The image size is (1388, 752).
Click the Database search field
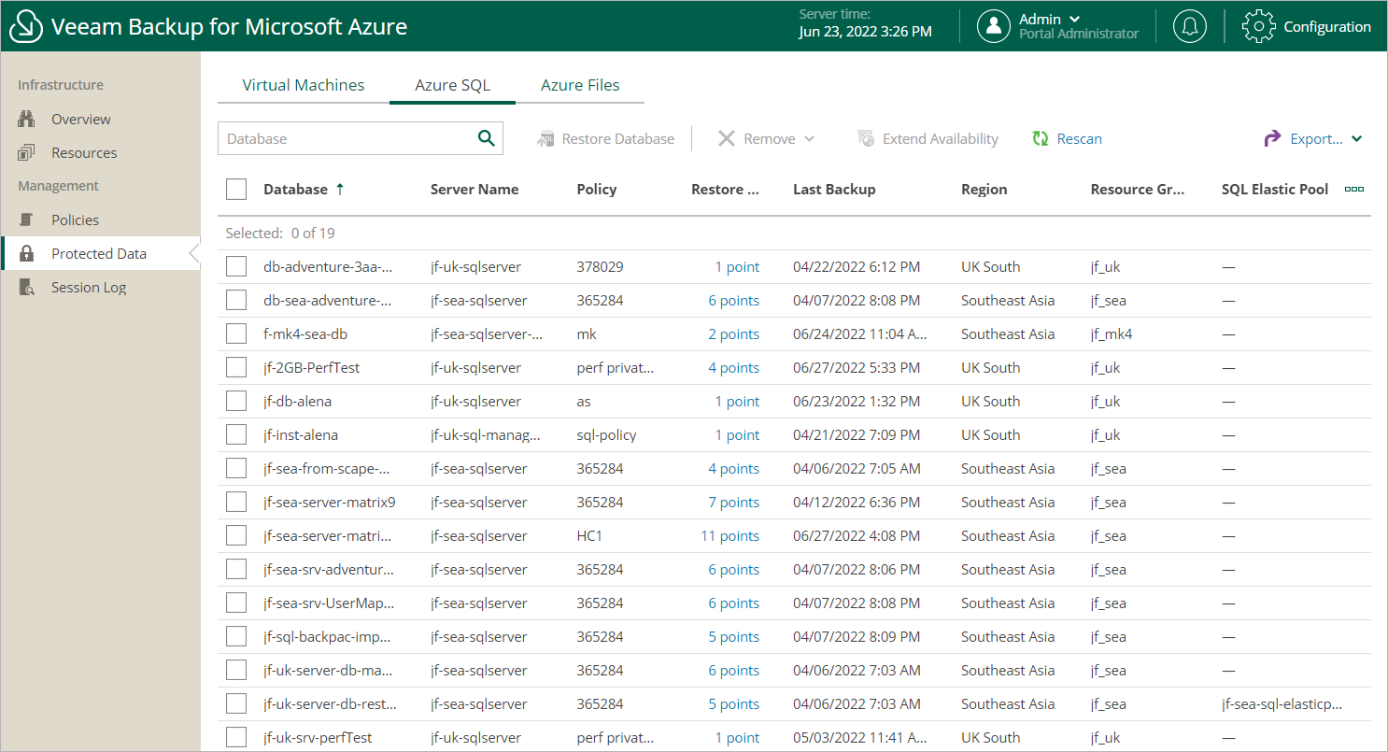click(x=346, y=139)
